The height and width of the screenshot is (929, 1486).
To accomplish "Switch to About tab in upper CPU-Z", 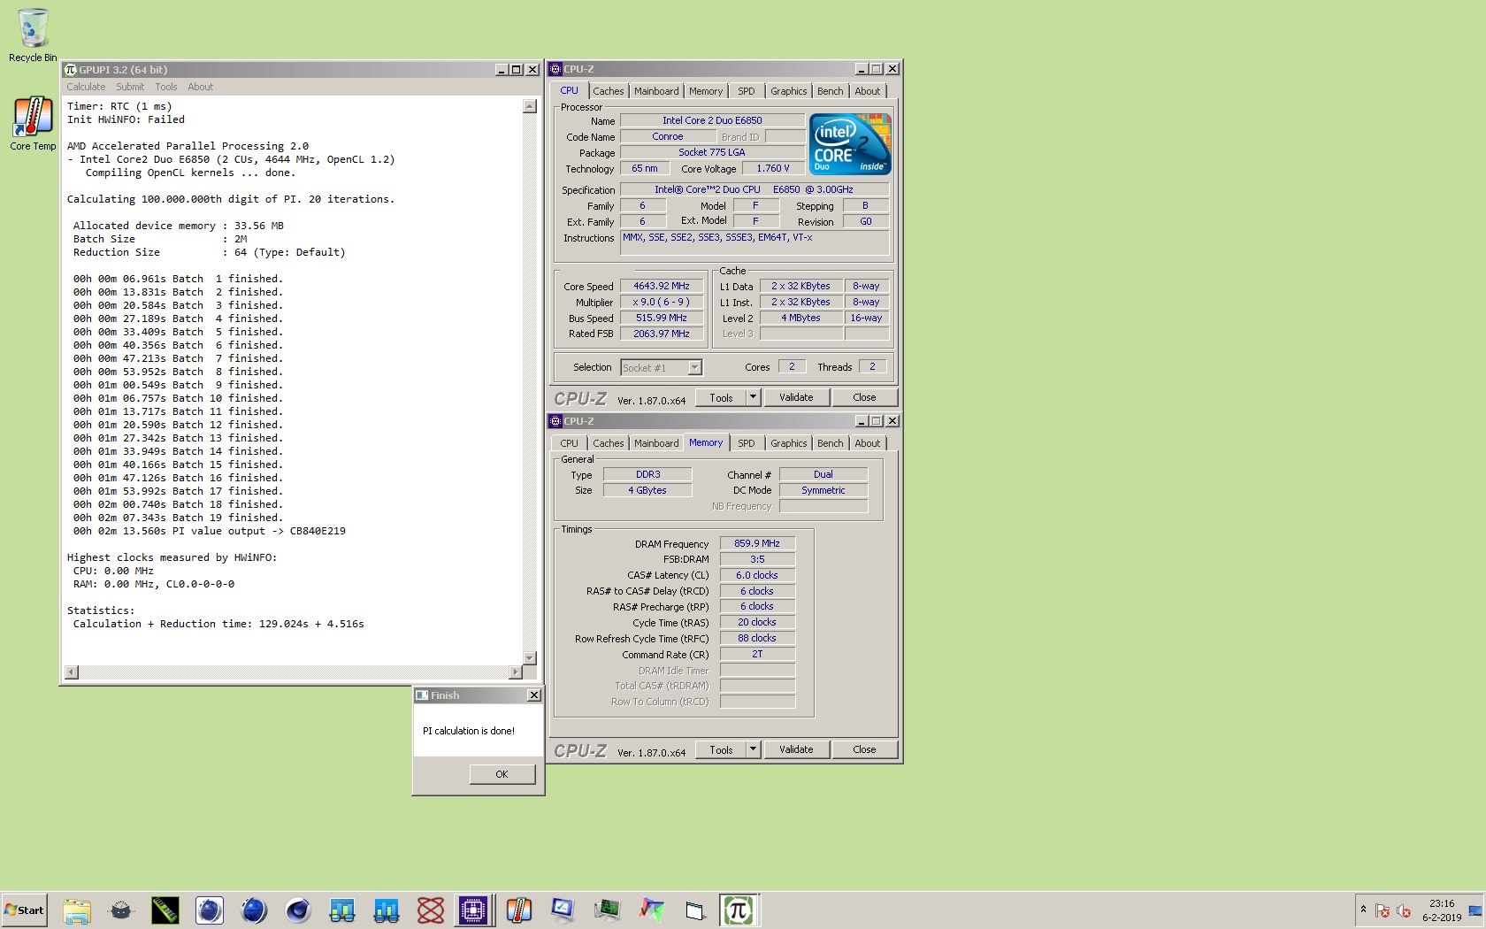I will click(x=868, y=91).
